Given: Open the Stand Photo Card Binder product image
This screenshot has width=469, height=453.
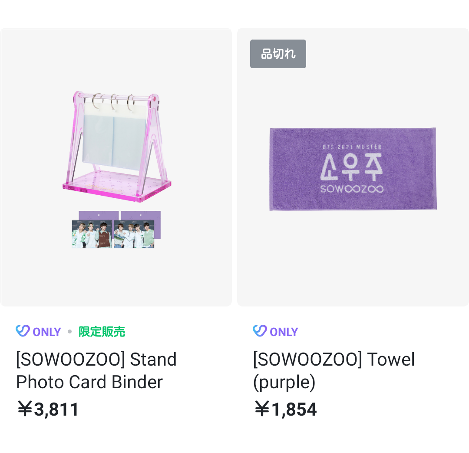Looking at the screenshot, I should click(116, 167).
